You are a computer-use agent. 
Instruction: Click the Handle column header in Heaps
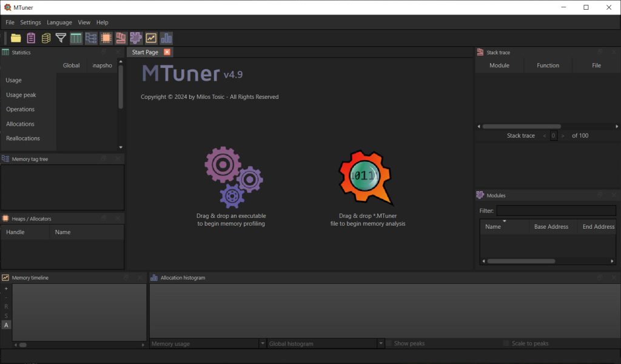tap(25, 232)
